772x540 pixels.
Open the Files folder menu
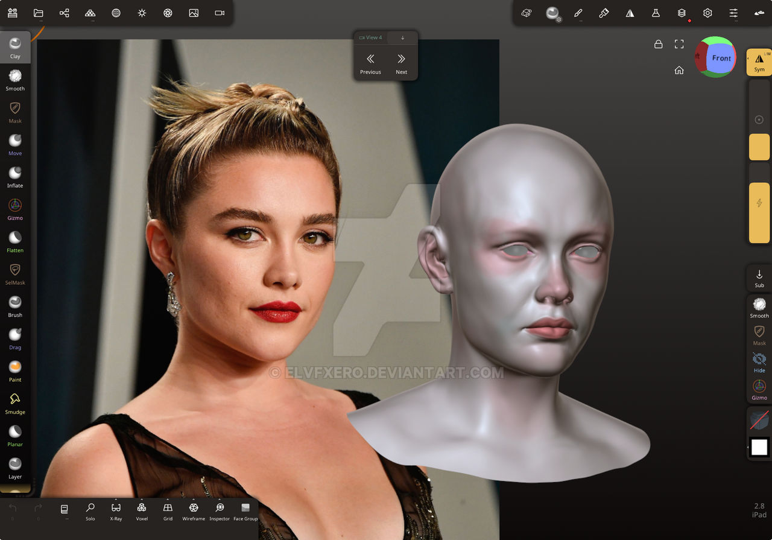[x=38, y=13]
